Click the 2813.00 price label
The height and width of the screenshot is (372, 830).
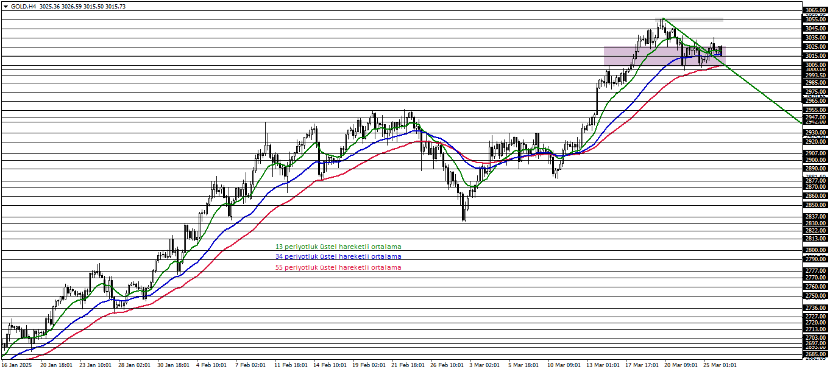coord(815,239)
